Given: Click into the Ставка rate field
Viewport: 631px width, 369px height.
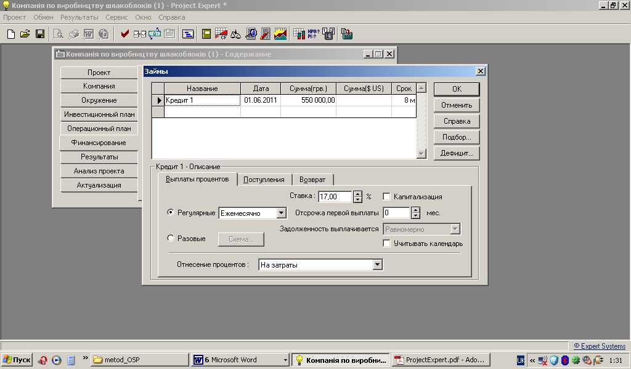Looking at the screenshot, I should (x=335, y=197).
